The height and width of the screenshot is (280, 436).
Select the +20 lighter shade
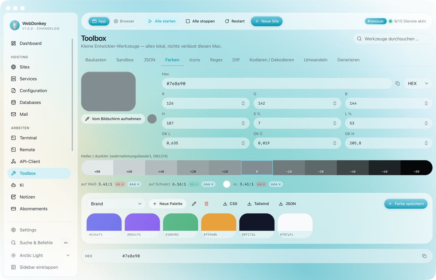coord(193,168)
